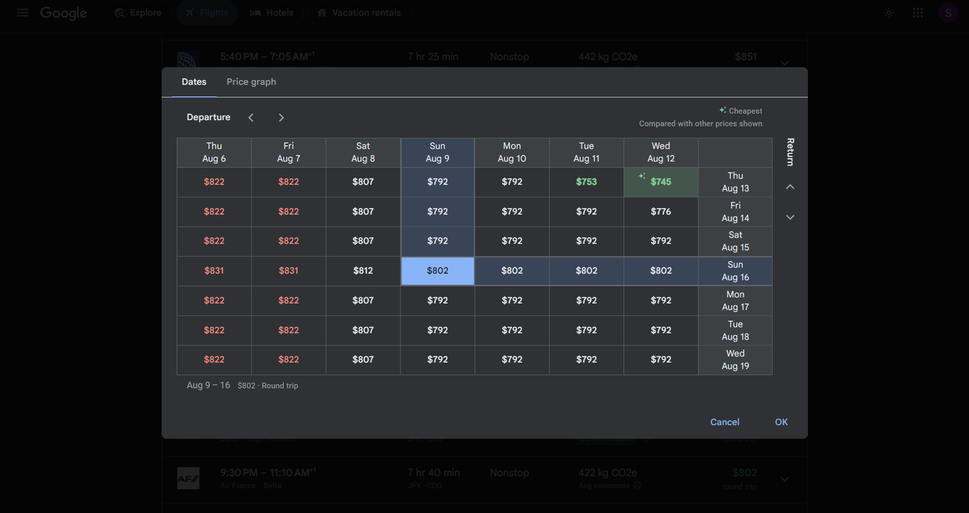Show later return dates with down chevron

pyautogui.click(x=790, y=217)
